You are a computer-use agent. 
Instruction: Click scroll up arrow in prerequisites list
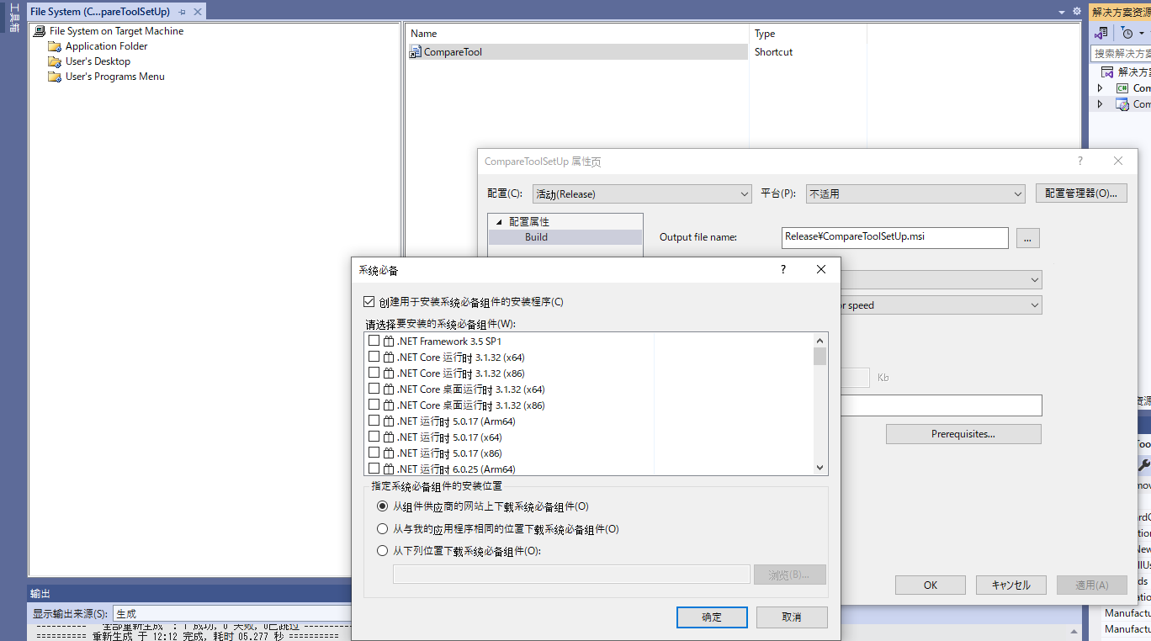pyautogui.click(x=820, y=340)
